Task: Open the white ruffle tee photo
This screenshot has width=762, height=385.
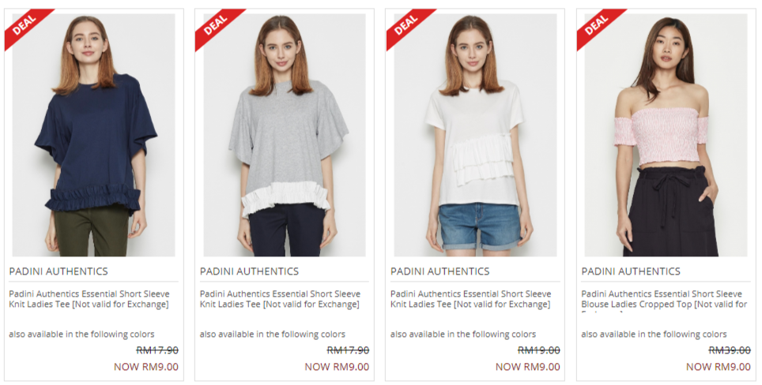Action: 475,135
